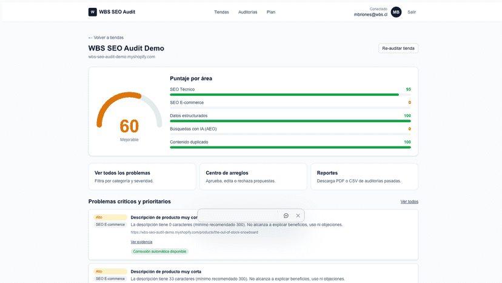Close the floating toolbar with the X icon
The width and height of the screenshot is (502, 283).
[298, 216]
